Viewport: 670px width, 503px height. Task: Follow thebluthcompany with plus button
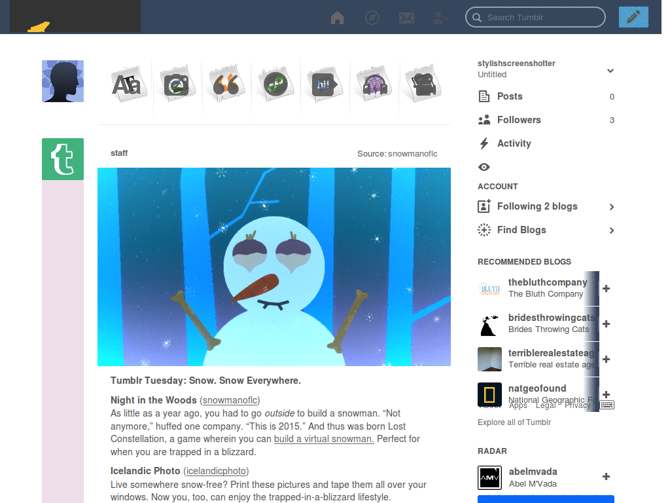coord(606,289)
